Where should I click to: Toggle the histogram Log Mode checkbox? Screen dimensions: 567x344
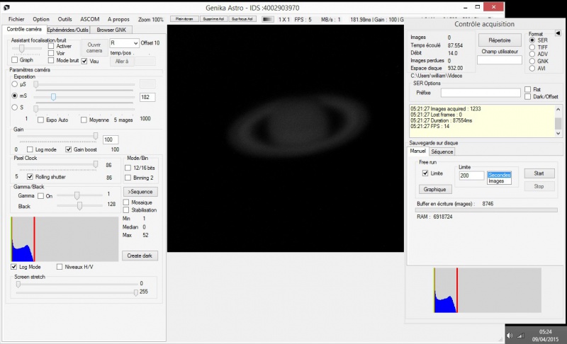point(13,267)
